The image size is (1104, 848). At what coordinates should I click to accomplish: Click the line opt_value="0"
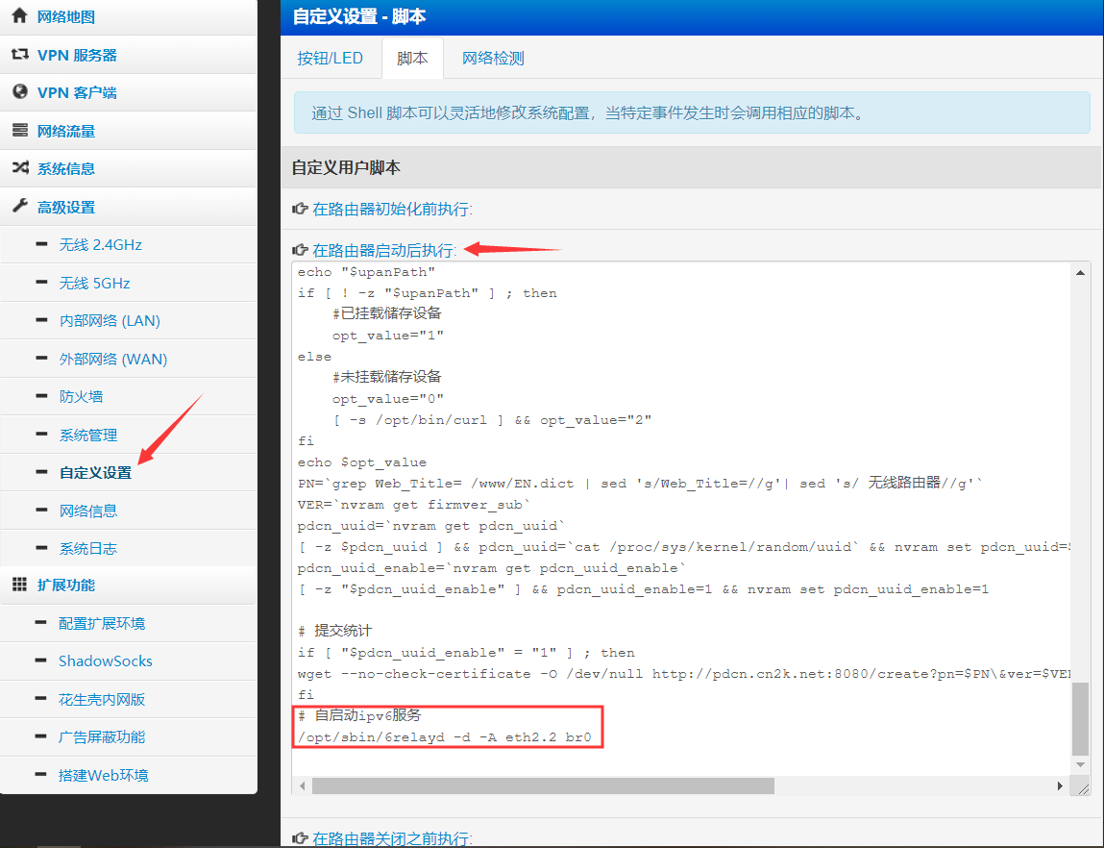388,399
